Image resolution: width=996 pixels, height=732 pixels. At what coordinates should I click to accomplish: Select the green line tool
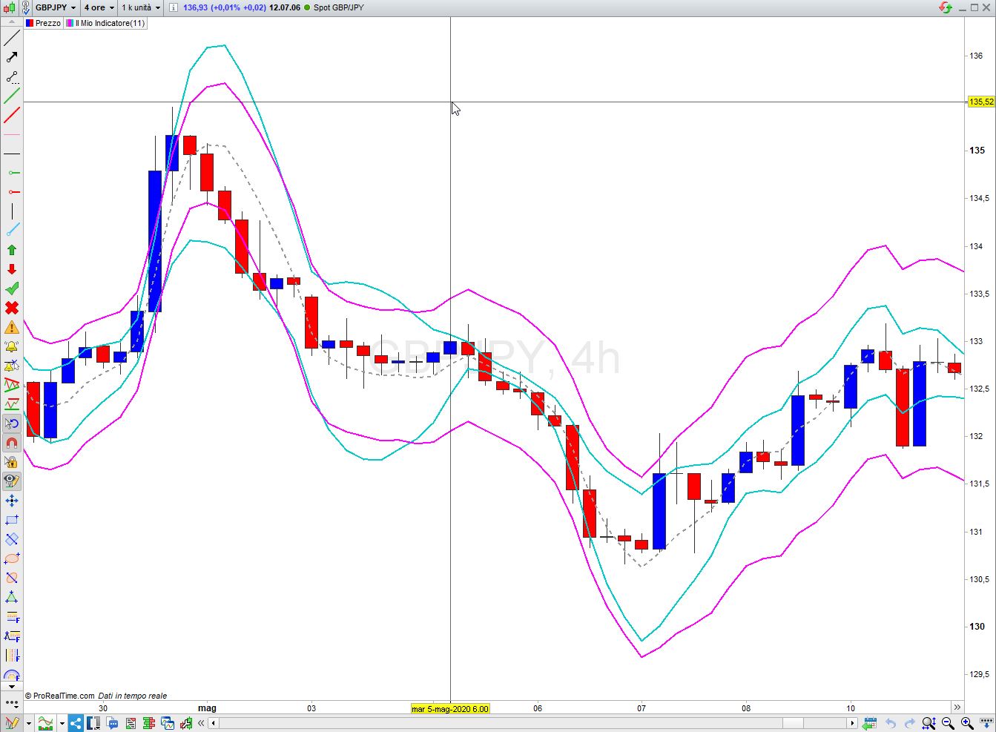tap(12, 96)
